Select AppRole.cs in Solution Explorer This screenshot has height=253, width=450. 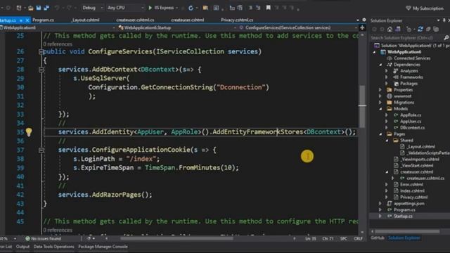click(x=411, y=115)
